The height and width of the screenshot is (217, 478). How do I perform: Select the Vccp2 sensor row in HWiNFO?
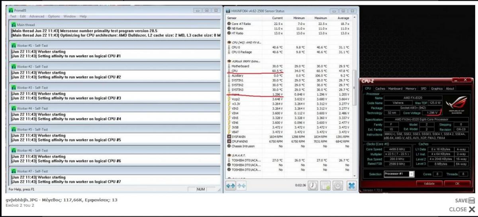pyautogui.click(x=289, y=99)
